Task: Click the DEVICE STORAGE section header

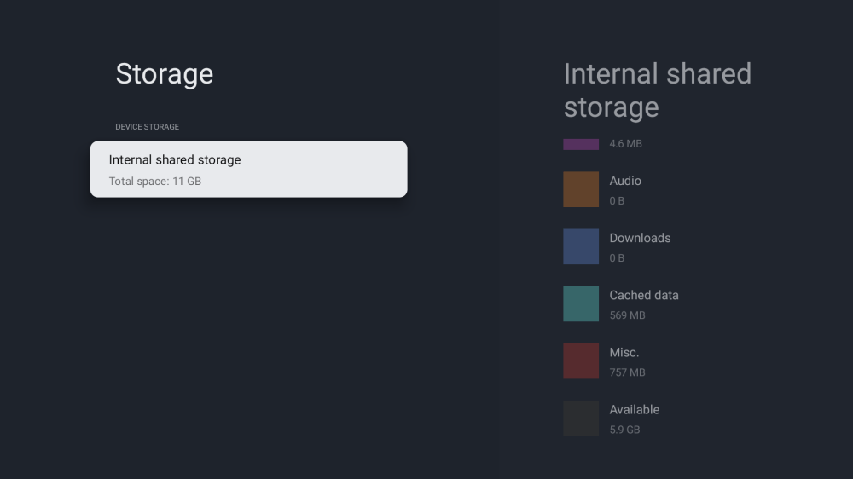Action: [148, 127]
